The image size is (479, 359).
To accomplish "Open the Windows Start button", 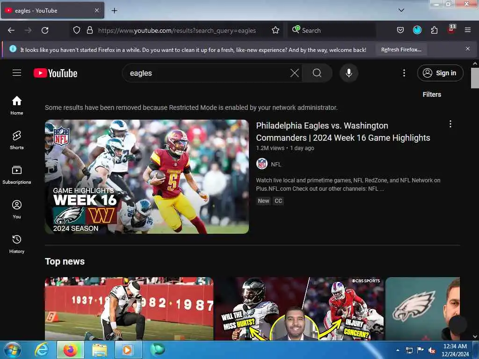I will point(12,350).
